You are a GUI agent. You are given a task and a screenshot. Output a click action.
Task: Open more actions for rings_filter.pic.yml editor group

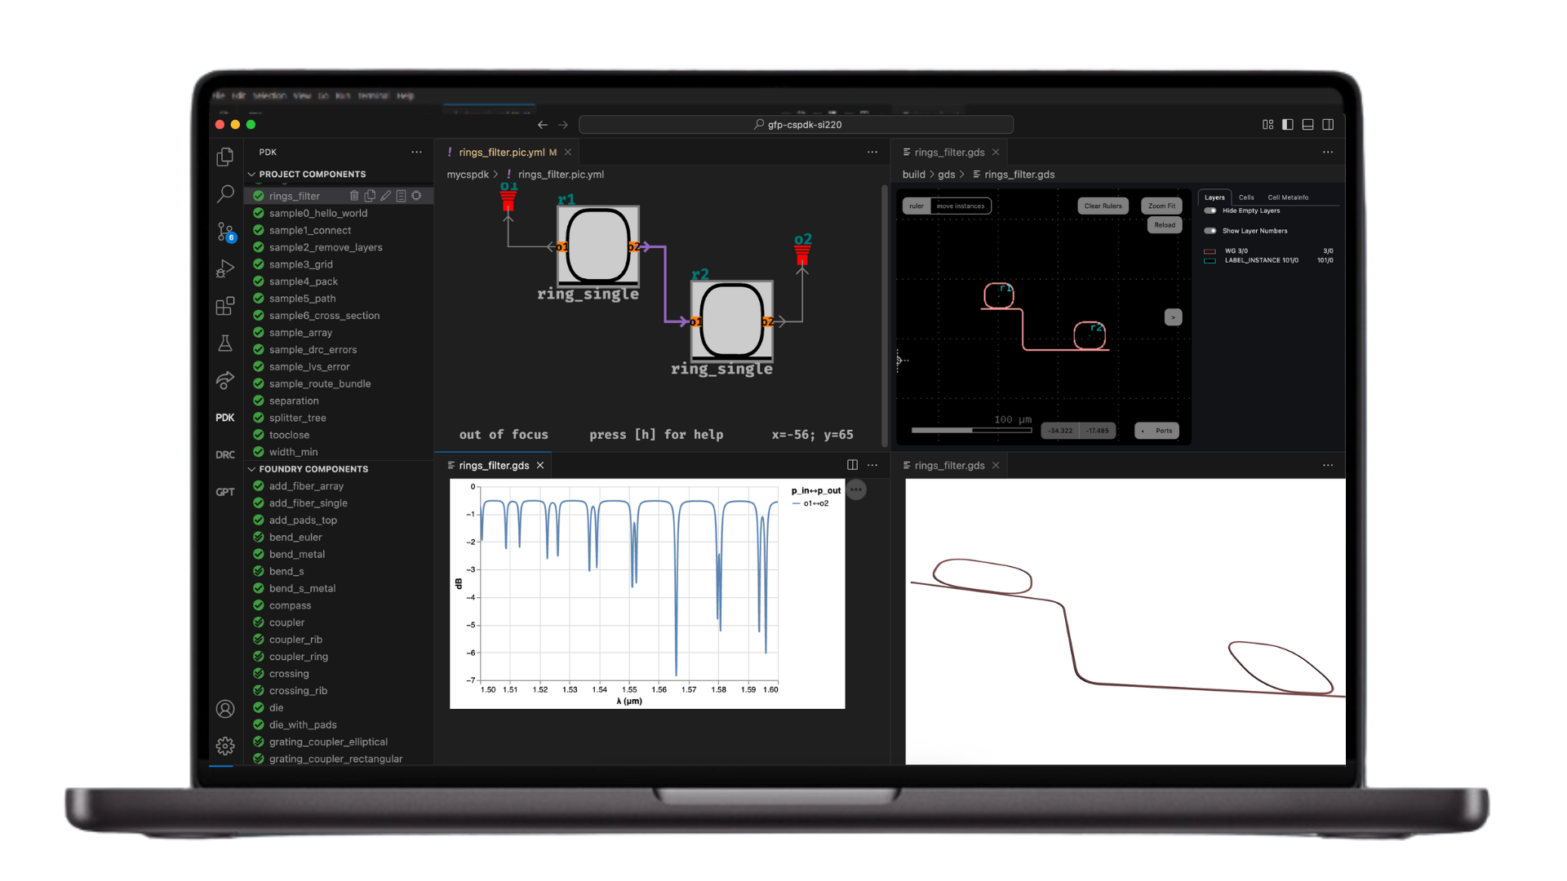pos(872,152)
